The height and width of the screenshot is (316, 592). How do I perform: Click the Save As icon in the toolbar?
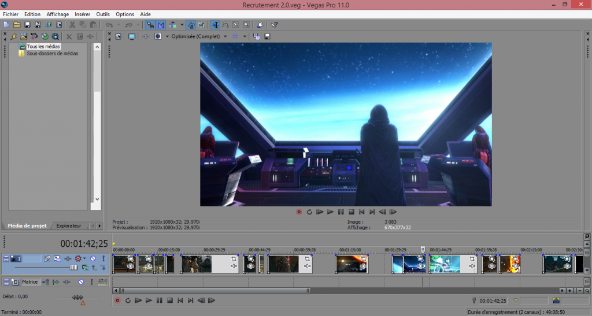pos(38,25)
